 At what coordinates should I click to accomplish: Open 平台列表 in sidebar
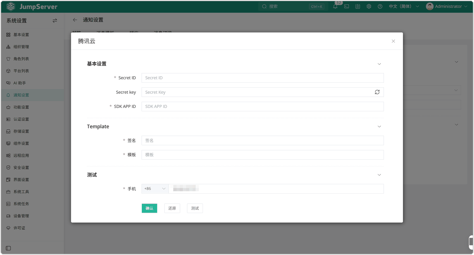click(x=32, y=71)
